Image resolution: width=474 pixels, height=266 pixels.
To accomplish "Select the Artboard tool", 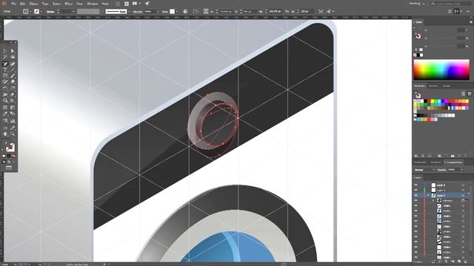I will [x=5, y=128].
